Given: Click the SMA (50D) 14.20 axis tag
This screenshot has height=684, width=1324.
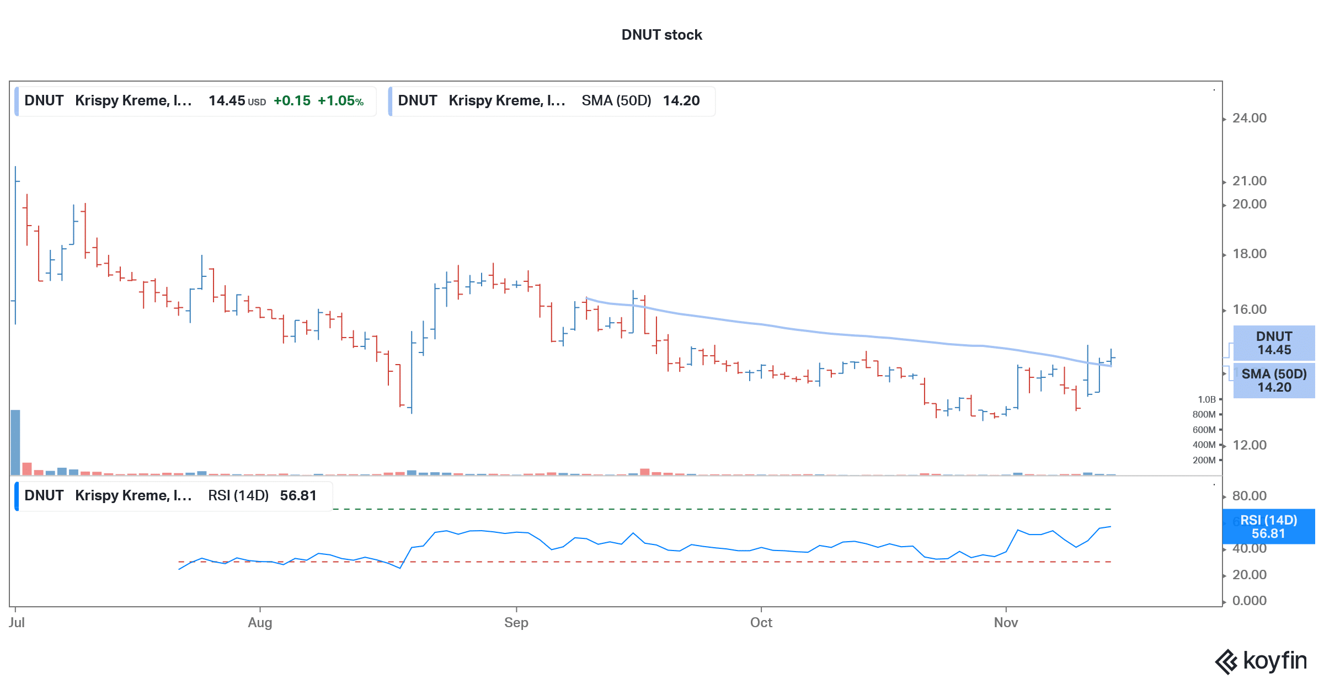Looking at the screenshot, I should pos(1274,381).
